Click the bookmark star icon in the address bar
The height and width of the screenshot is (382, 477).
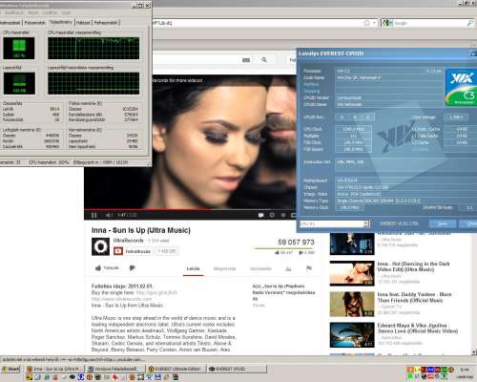366,23
